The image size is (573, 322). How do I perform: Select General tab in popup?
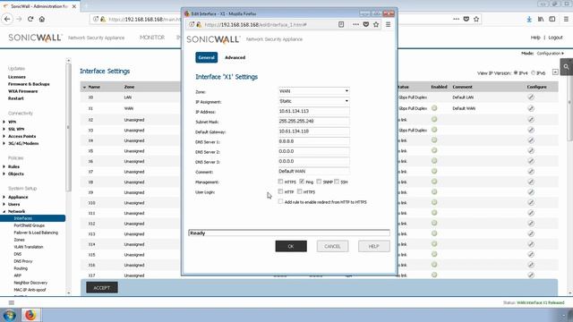coord(207,57)
